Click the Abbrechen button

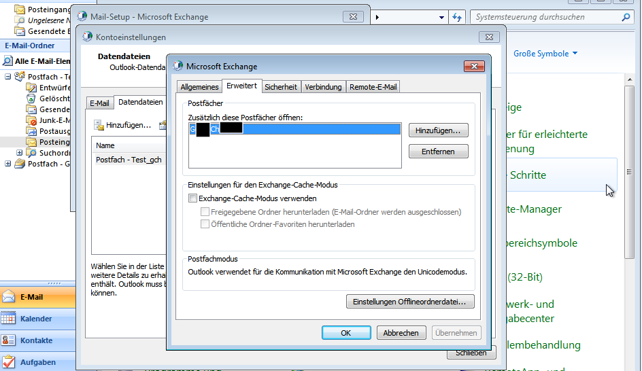tap(401, 333)
